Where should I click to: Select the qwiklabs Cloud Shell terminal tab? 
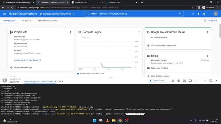click(39, 82)
